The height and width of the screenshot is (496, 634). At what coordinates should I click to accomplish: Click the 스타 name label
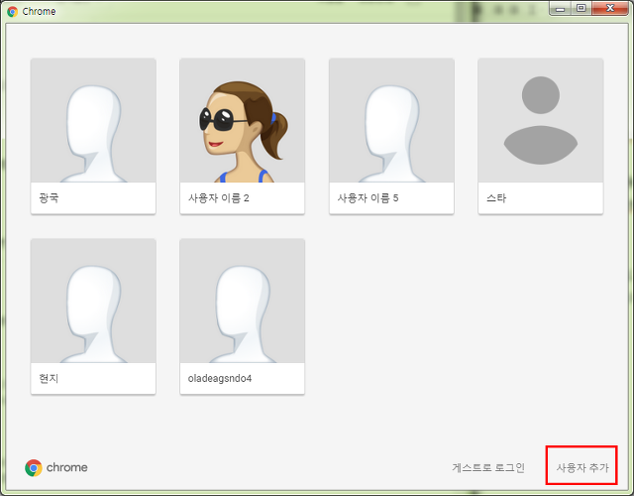[496, 198]
